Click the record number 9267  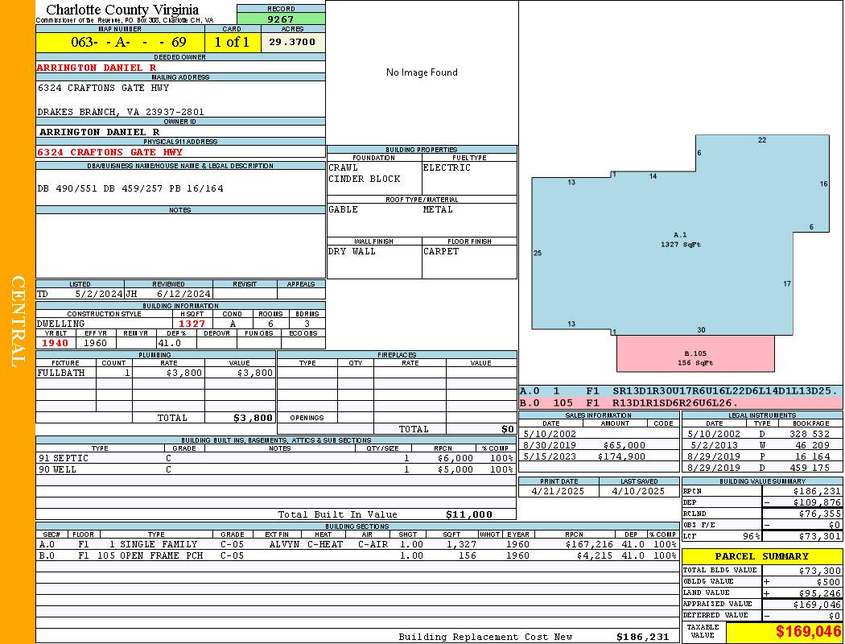[x=281, y=19]
